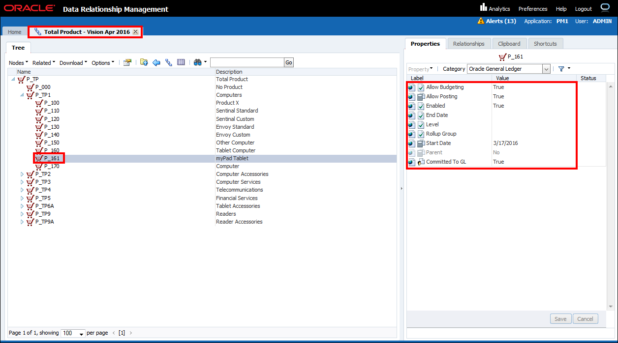This screenshot has width=618, height=343.
Task: Select the Properties tab
Action: [425, 44]
